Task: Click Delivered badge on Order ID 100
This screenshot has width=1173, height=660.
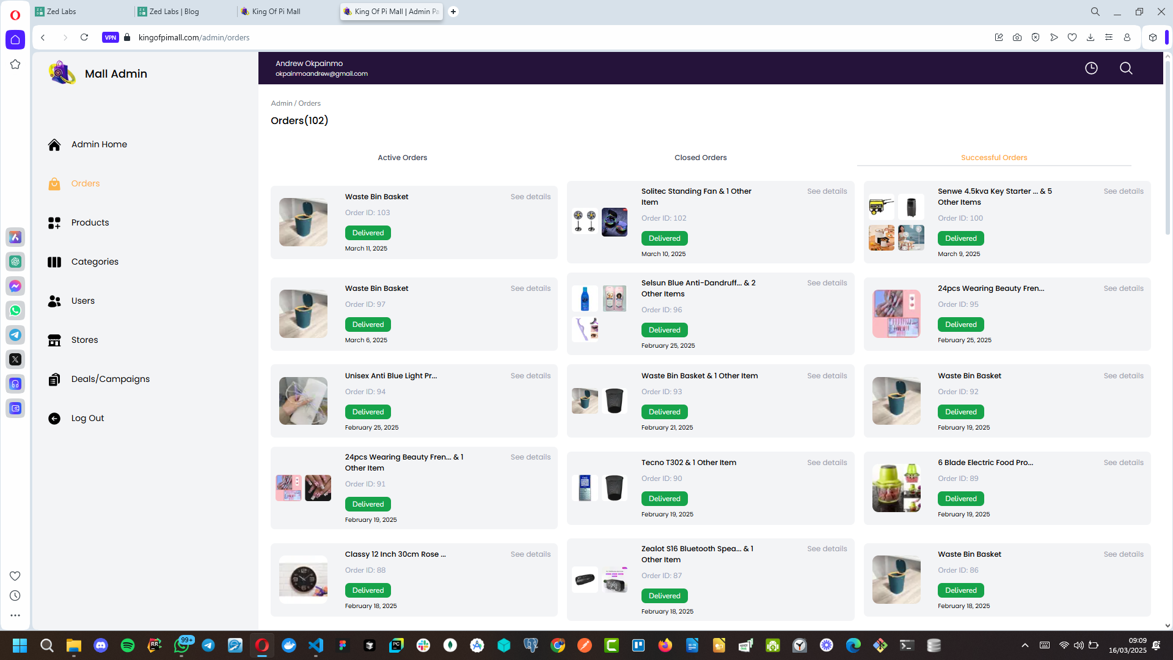Action: click(x=960, y=238)
